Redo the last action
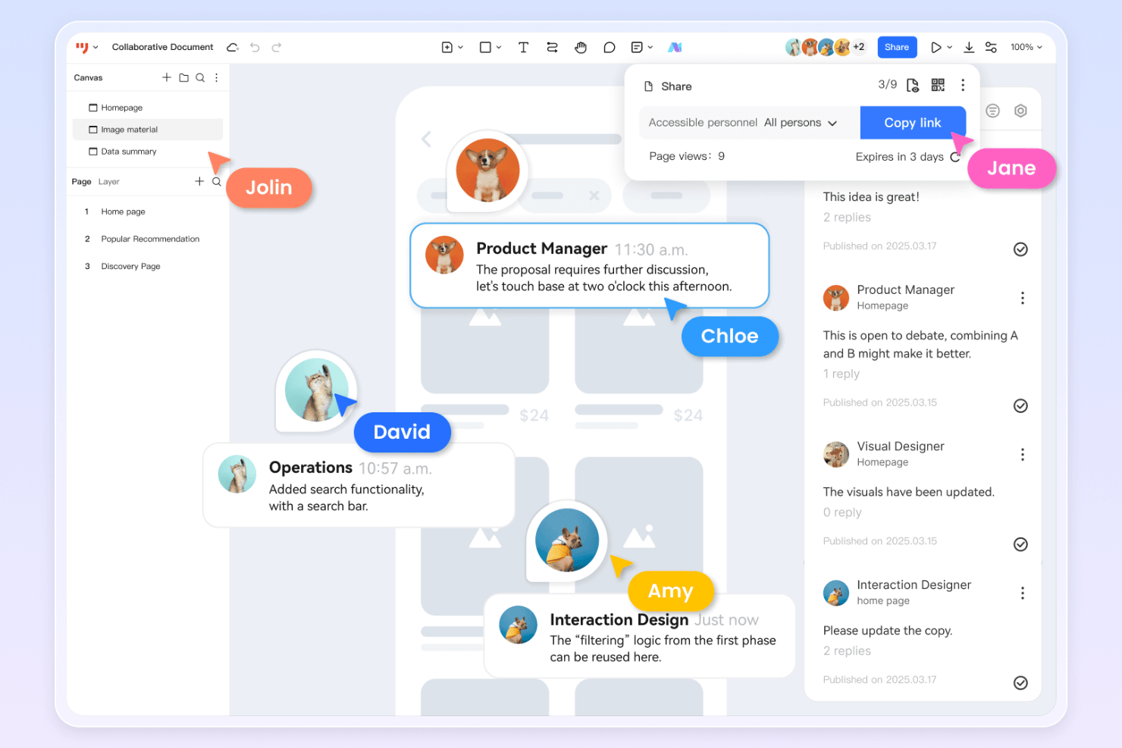 pos(277,47)
